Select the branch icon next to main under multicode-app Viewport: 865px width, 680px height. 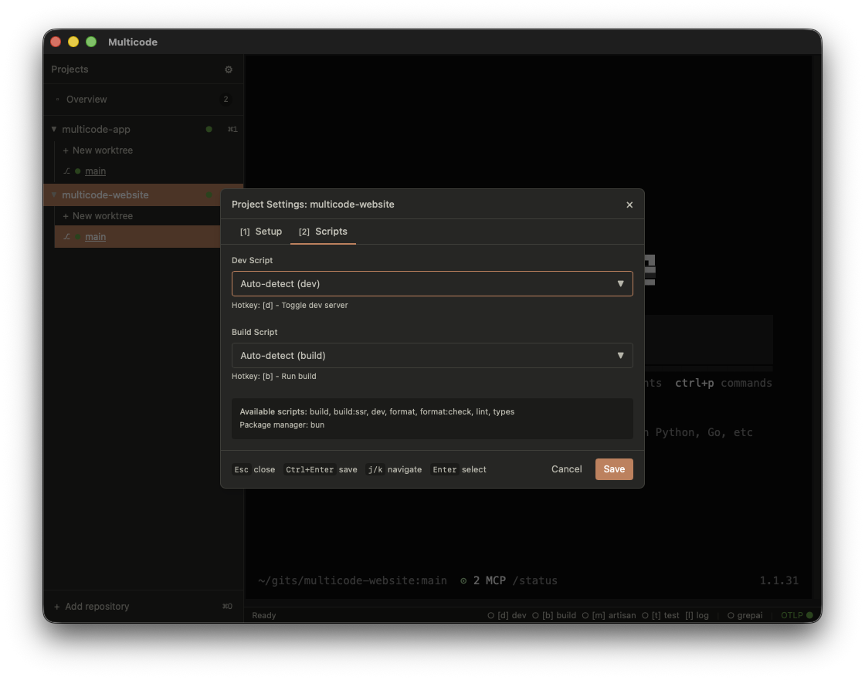(67, 171)
